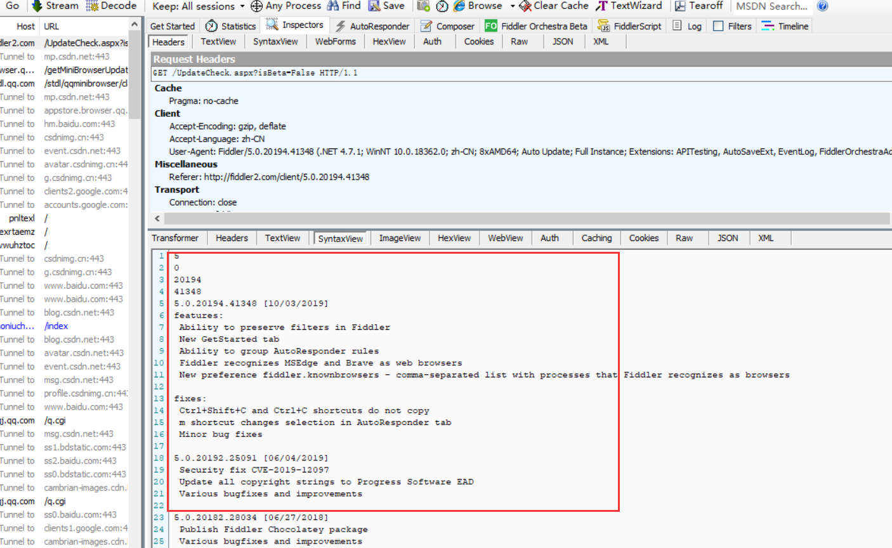Open the Fiddler Orchestra Beta tab
Image resolution: width=892 pixels, height=548 pixels.
tap(536, 26)
